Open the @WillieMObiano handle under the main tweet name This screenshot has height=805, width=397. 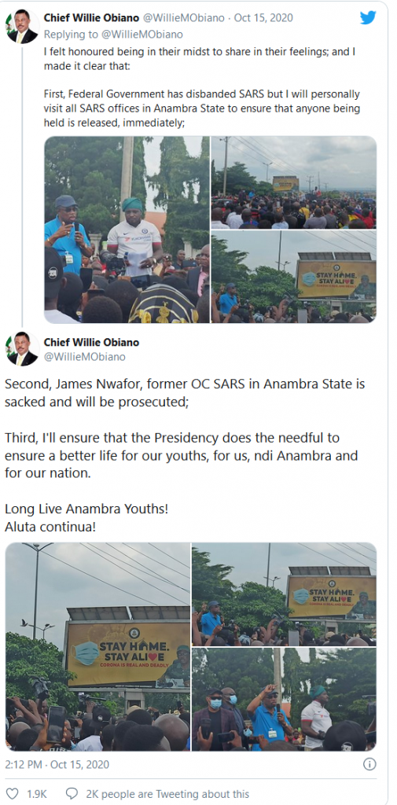[85, 356]
